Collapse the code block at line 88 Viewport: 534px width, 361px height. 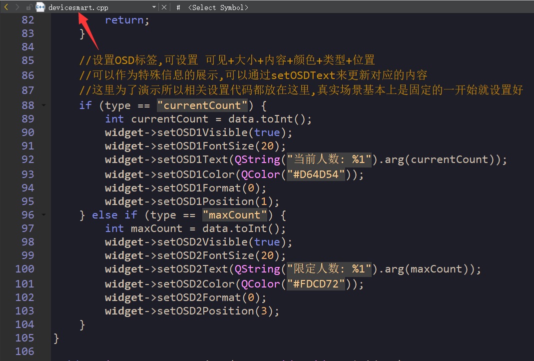click(x=43, y=105)
